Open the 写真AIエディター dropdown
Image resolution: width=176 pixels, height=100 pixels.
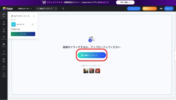tap(25, 8)
